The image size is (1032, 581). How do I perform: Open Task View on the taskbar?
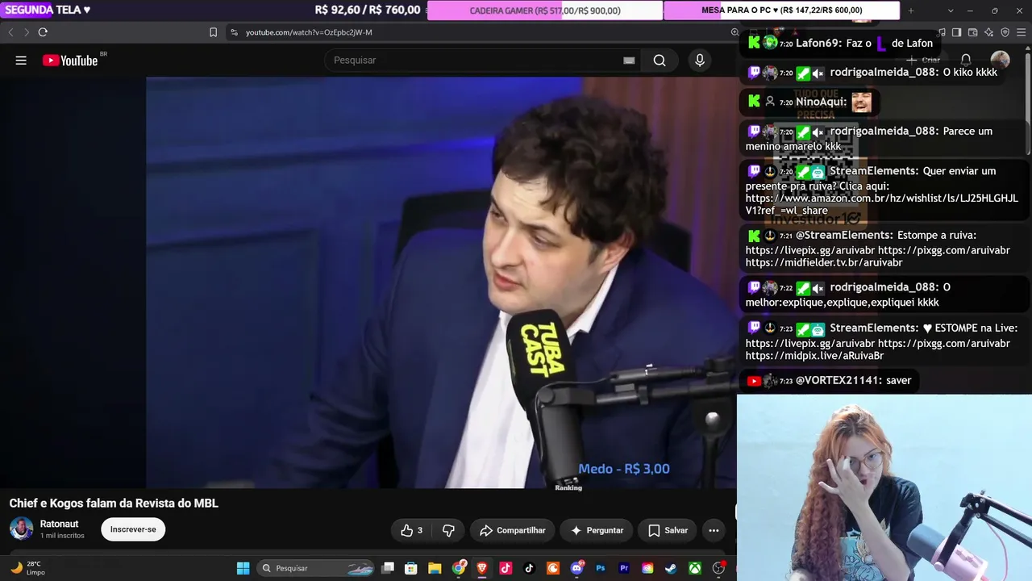(388, 568)
